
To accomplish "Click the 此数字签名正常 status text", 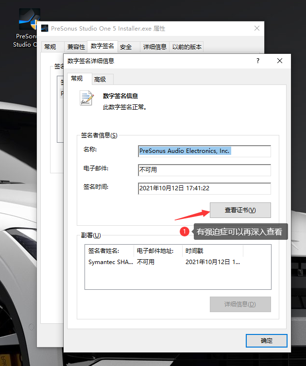I will pyautogui.click(x=125, y=107).
